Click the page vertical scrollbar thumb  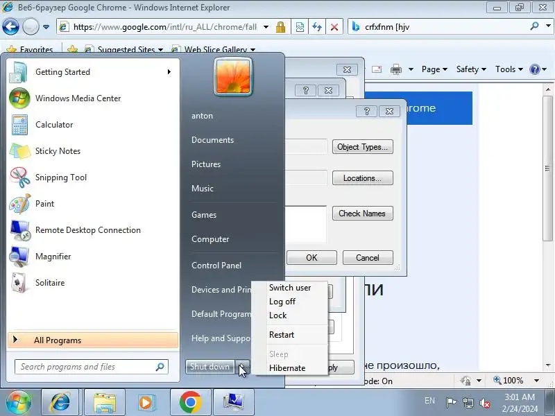(x=548, y=168)
